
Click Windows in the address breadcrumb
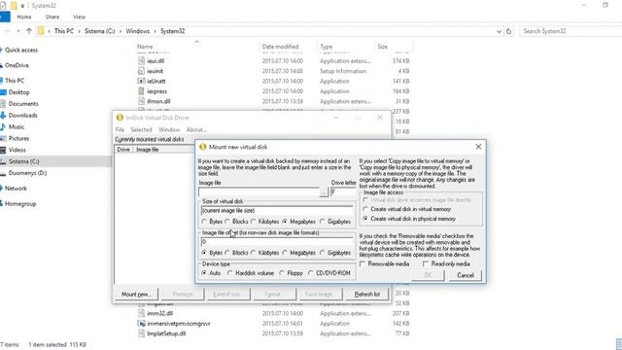(x=138, y=31)
